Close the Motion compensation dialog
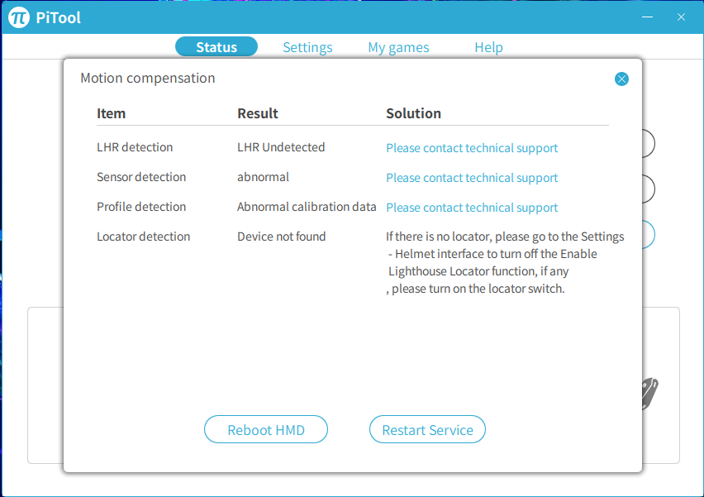The height and width of the screenshot is (497, 704). point(621,79)
